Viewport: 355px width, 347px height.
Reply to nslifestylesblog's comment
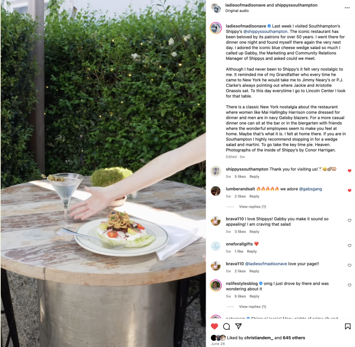tap(254, 296)
